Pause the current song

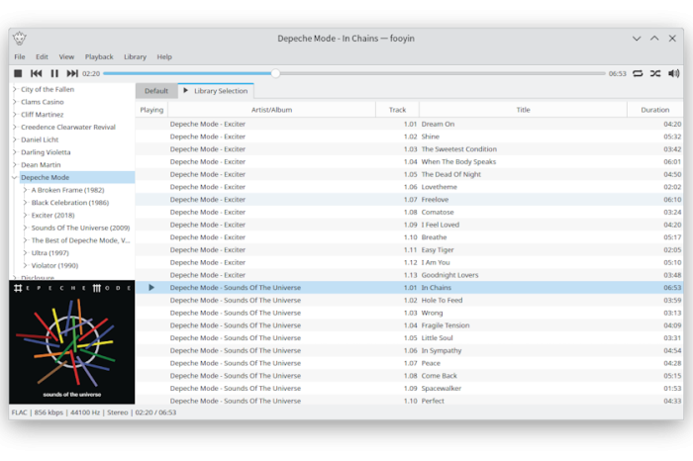54,73
